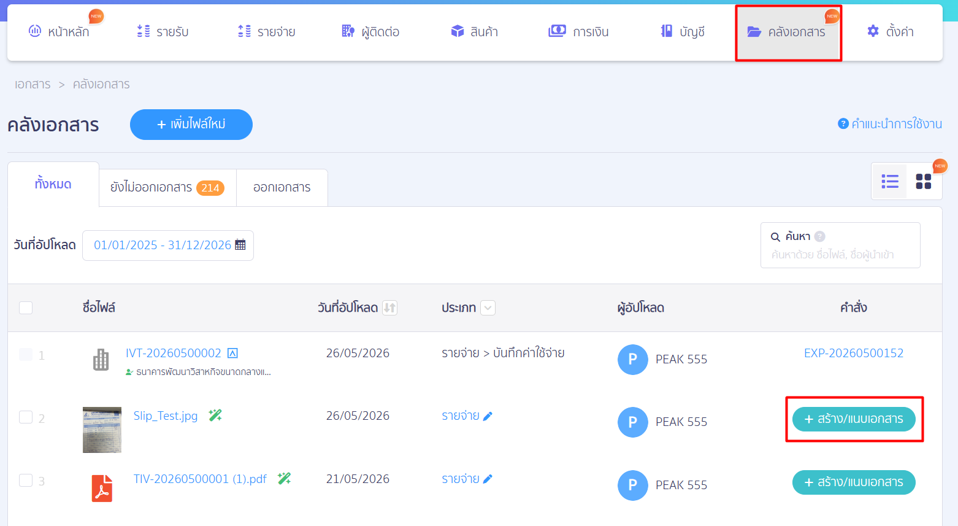
Task: Click the icon beside IVT-20260500002
Action: [232, 353]
